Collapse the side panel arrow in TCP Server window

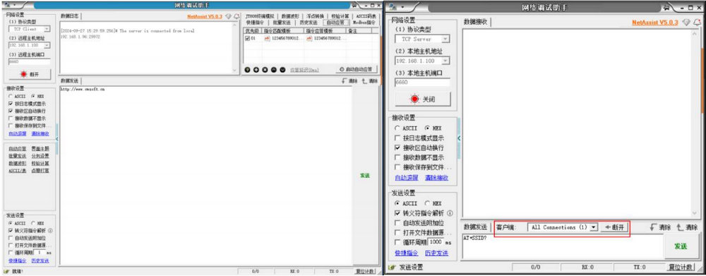click(x=459, y=138)
